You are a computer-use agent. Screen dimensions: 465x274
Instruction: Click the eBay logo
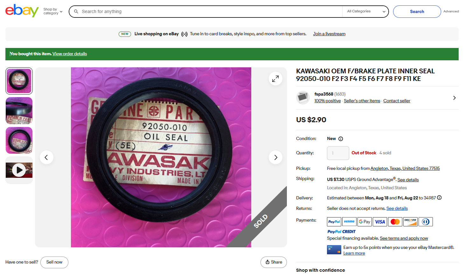(22, 11)
